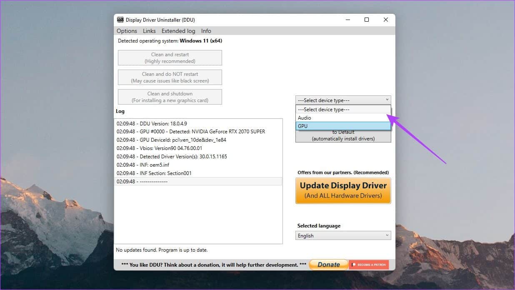Select the Vbios Version90 log line
The width and height of the screenshot is (515, 290).
[198, 148]
